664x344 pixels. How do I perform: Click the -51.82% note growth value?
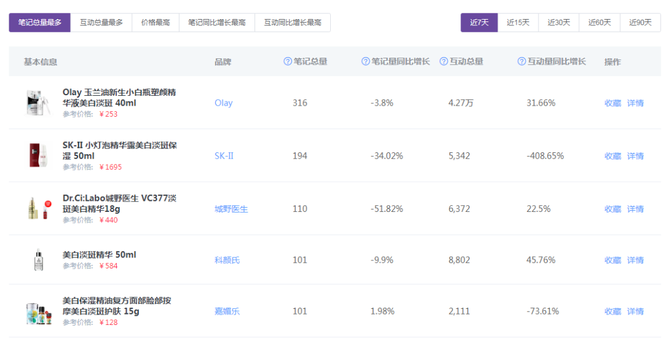(x=387, y=209)
